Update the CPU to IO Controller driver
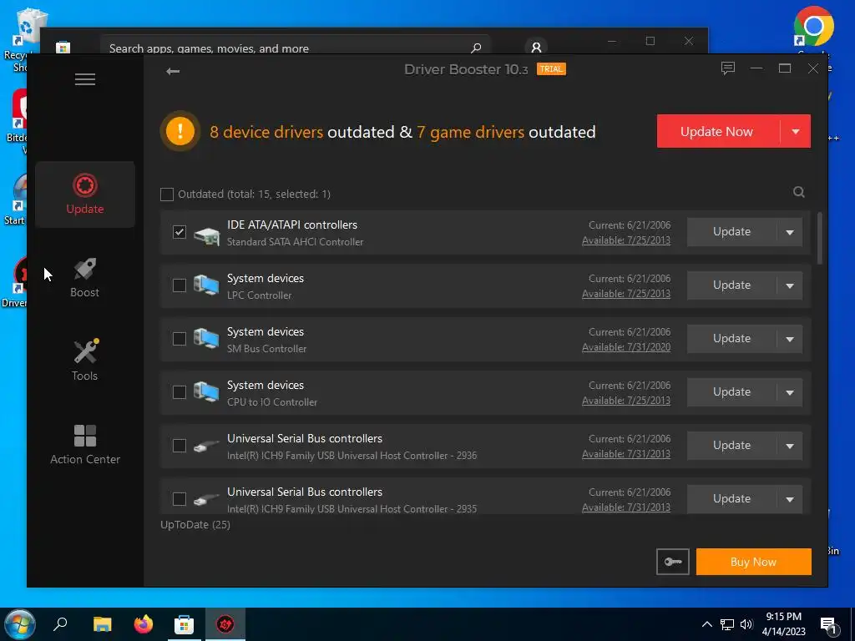 [x=731, y=392]
